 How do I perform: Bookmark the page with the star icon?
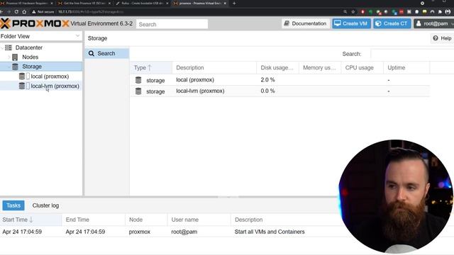[353, 12]
